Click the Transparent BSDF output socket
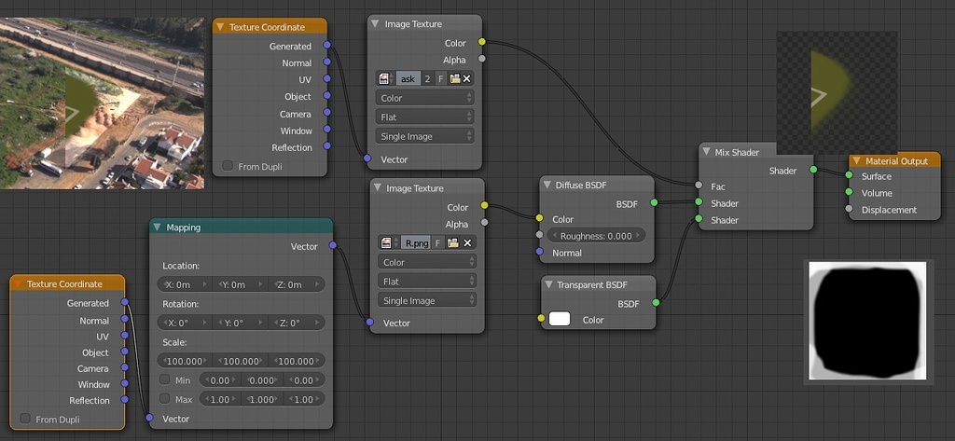This screenshot has height=441, width=955. 656,302
